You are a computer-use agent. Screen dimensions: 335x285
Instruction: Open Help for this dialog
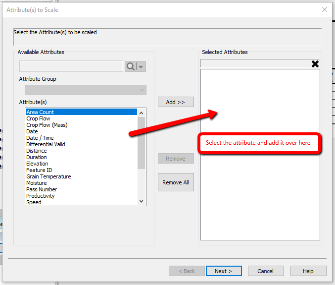308,271
